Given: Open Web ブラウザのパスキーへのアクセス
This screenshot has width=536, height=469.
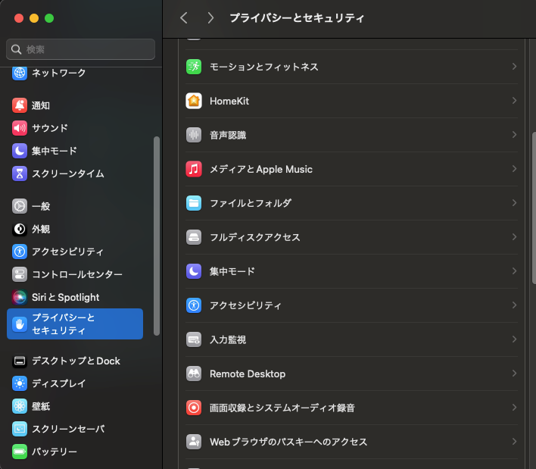Looking at the screenshot, I should point(351,442).
